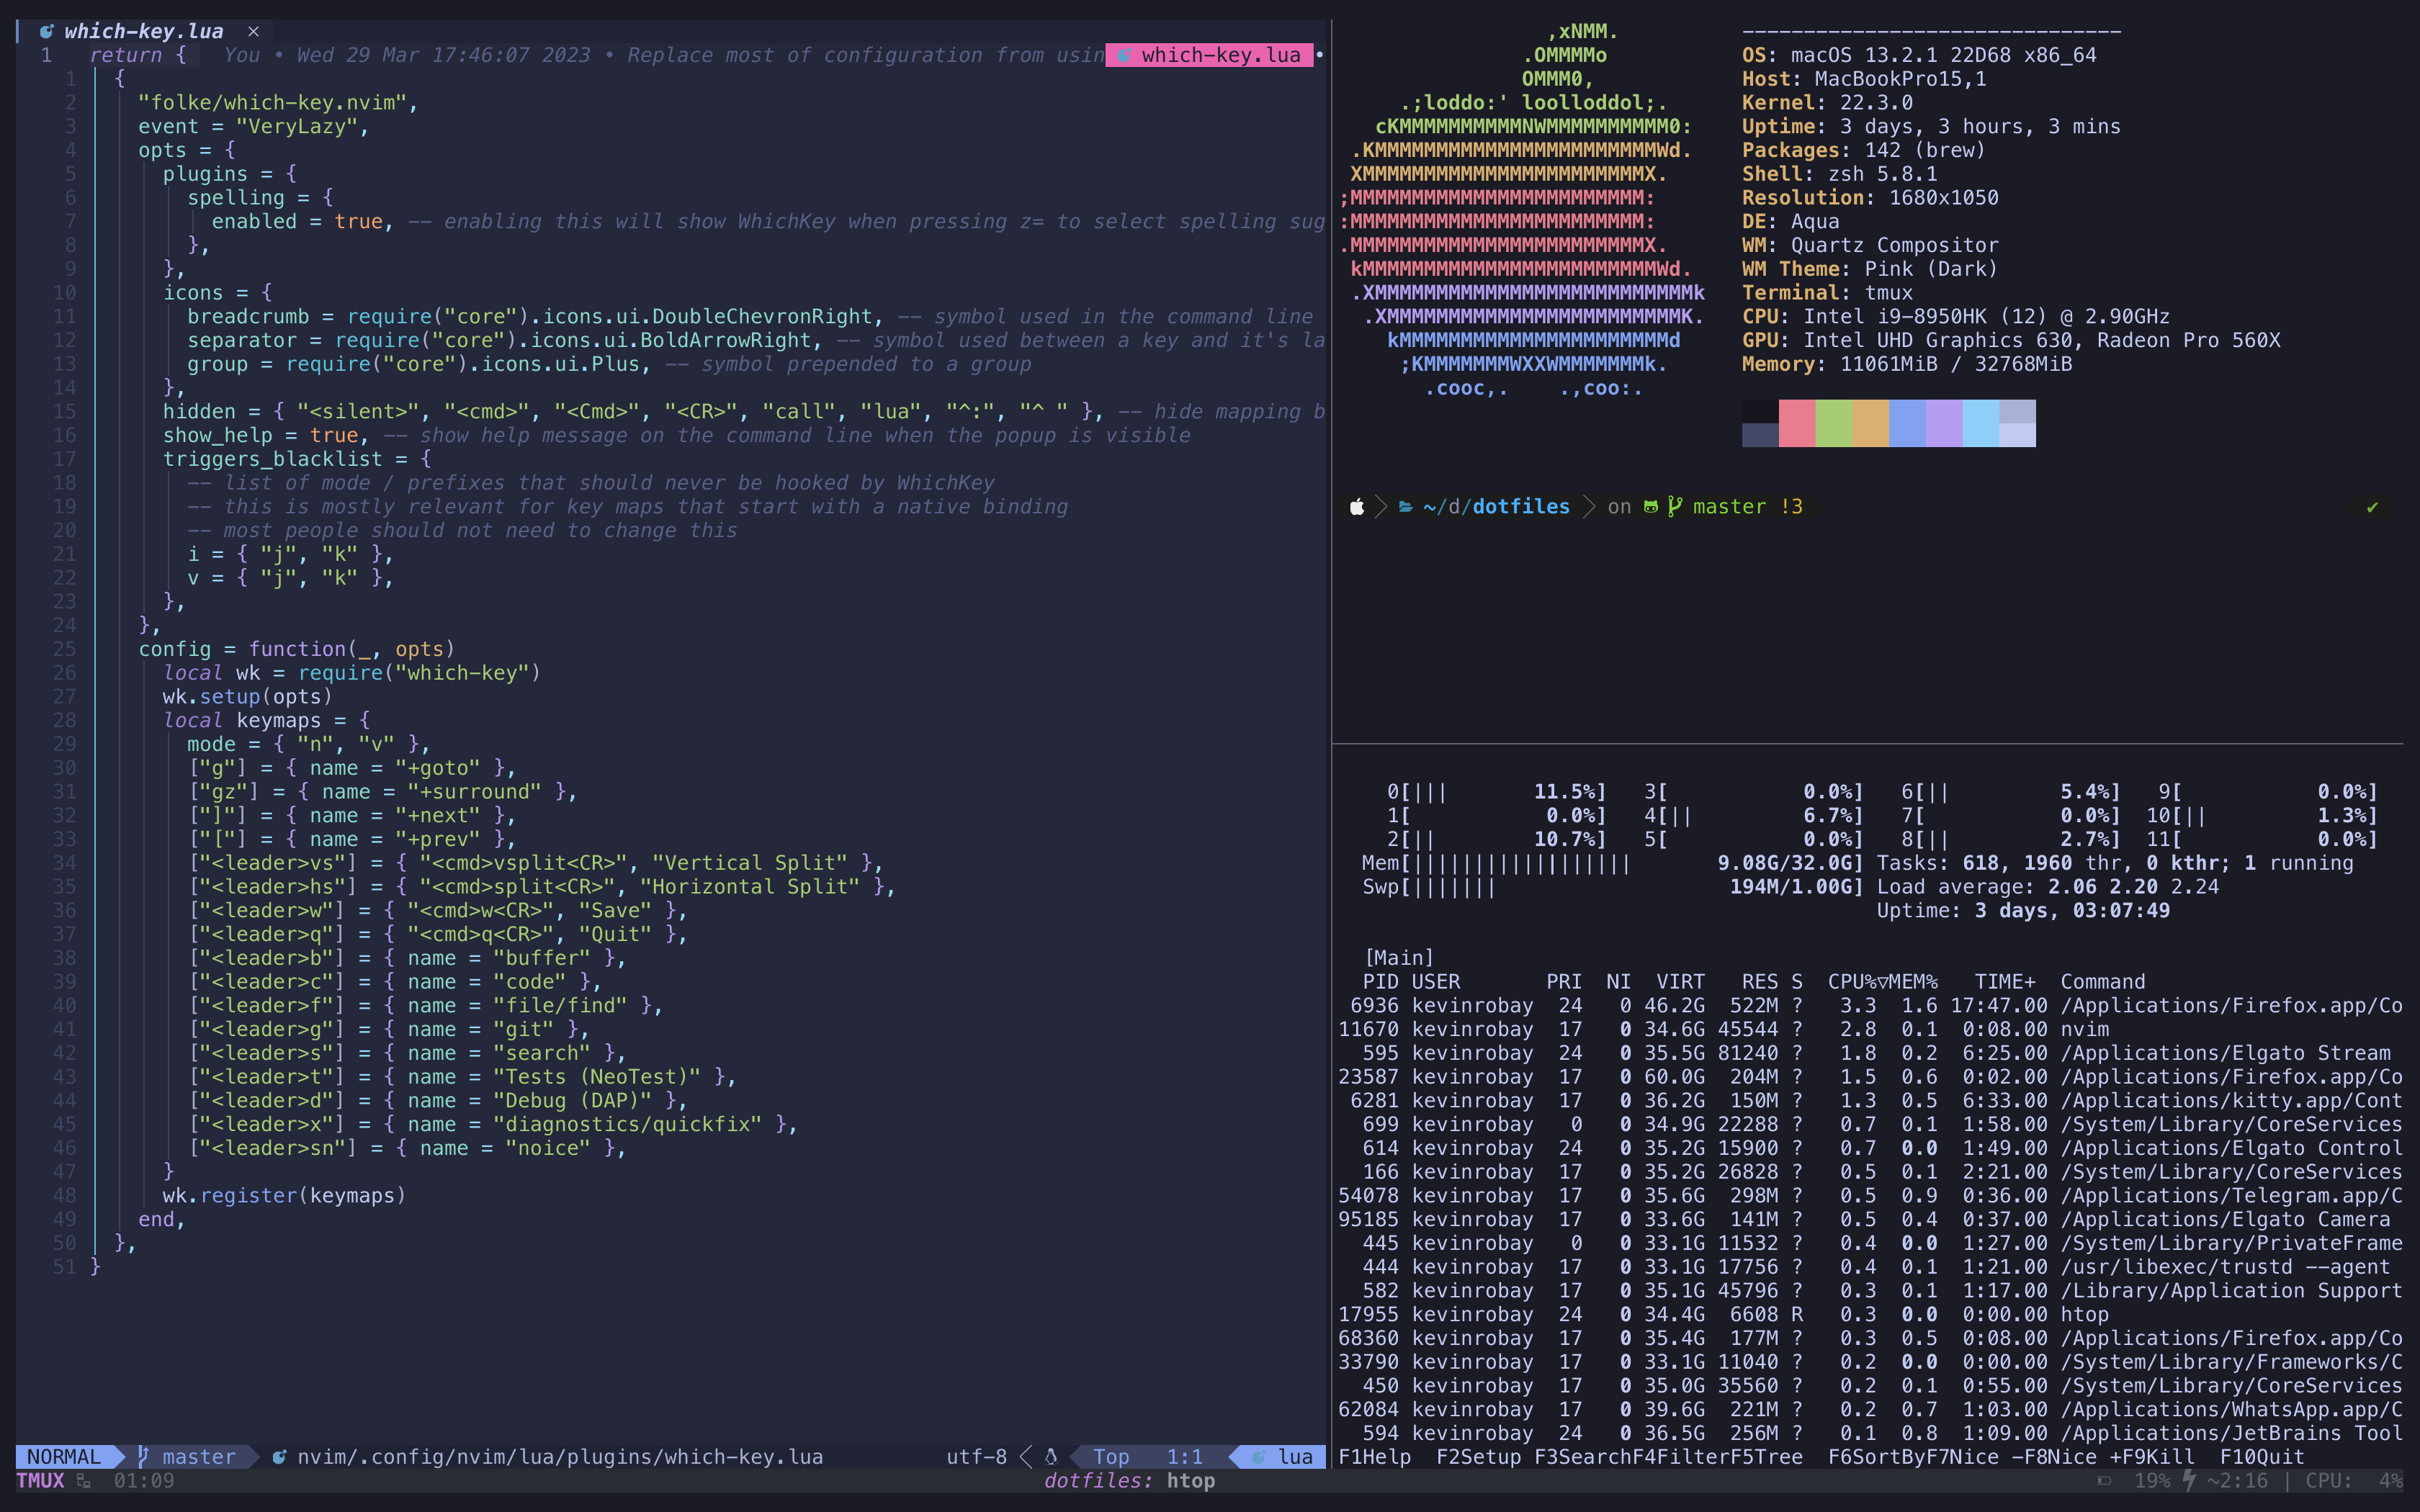
Task: Click the CPU 0 meter showing 11.5%
Action: click(1496, 792)
